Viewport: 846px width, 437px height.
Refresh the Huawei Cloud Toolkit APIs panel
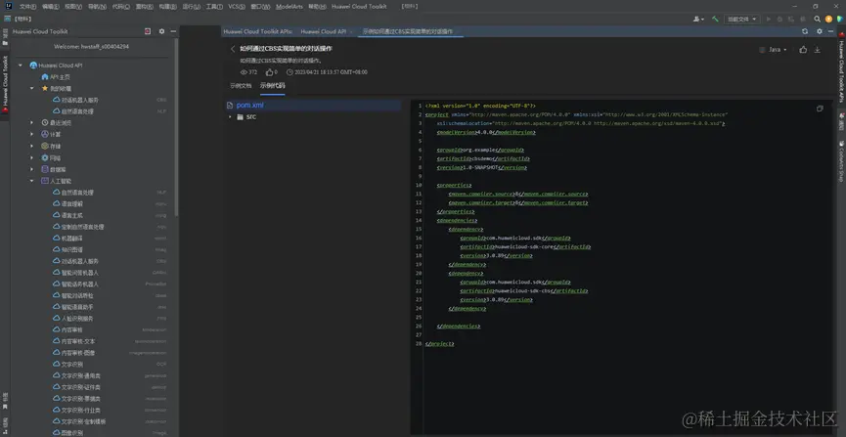coord(805,31)
